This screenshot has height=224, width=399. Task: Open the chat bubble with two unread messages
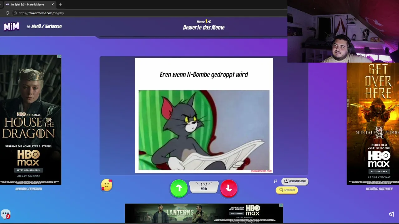(6, 214)
